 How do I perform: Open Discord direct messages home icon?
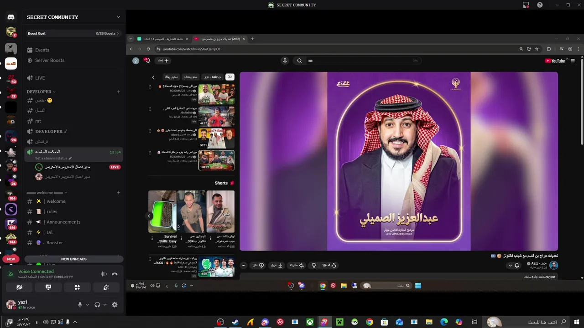point(11,17)
